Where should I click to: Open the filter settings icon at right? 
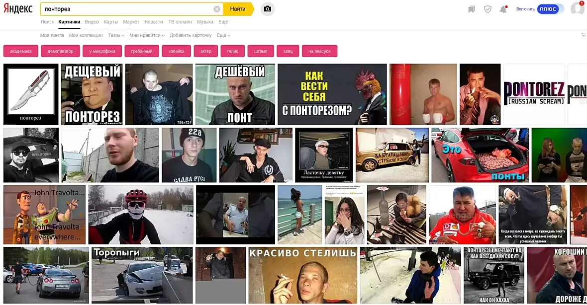pos(583,35)
